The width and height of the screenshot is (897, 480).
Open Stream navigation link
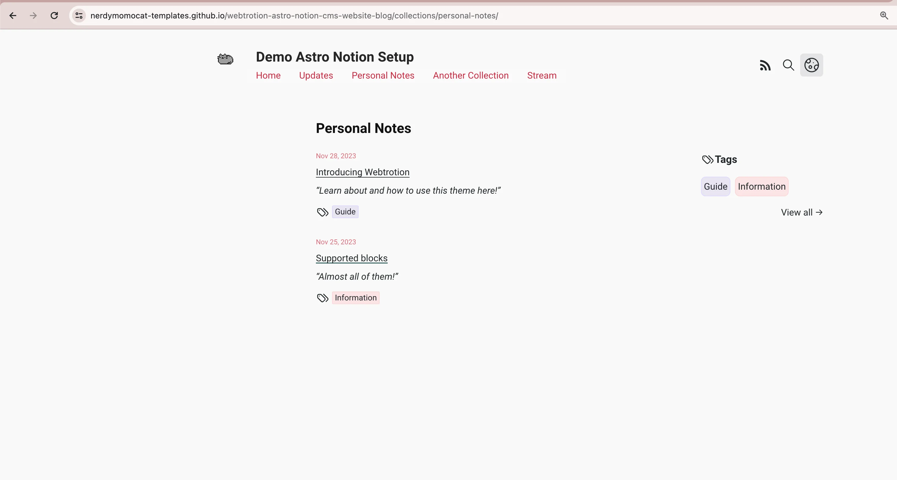click(542, 75)
